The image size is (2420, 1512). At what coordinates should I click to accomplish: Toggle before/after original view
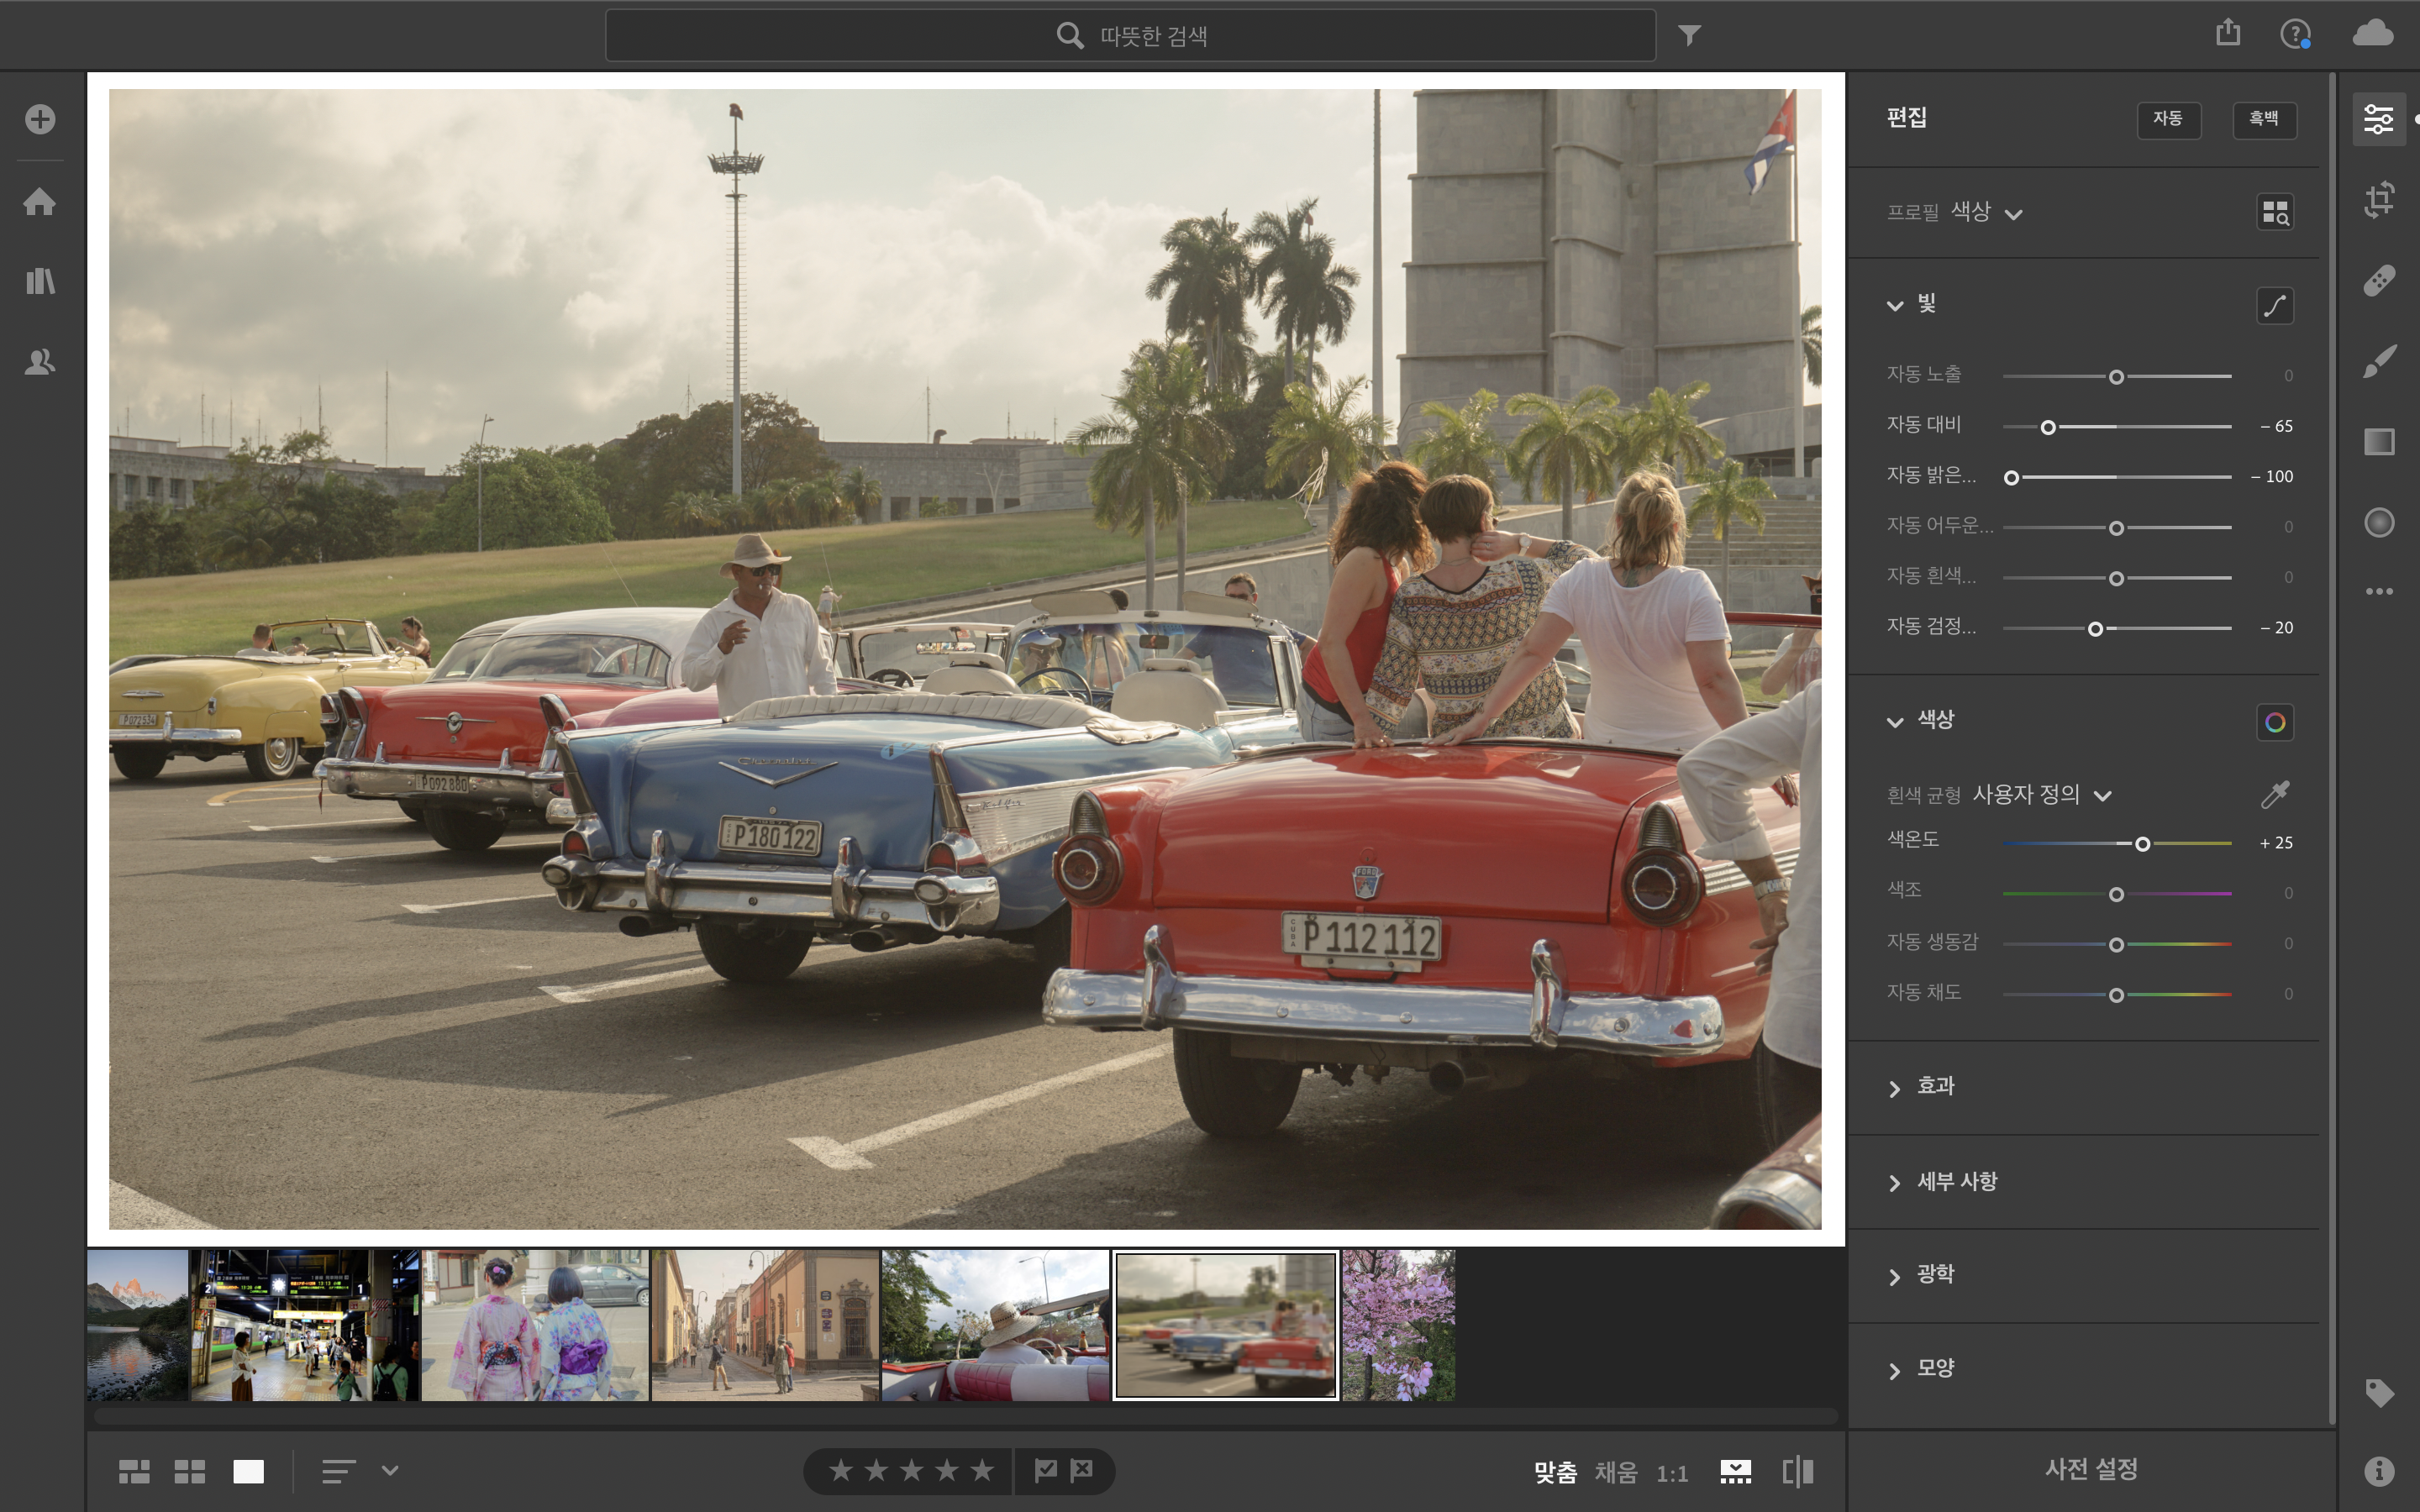point(1797,1471)
